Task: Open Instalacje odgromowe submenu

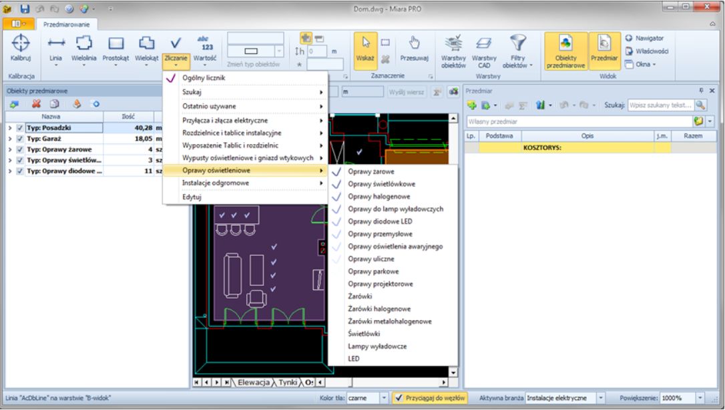Action: [246, 183]
